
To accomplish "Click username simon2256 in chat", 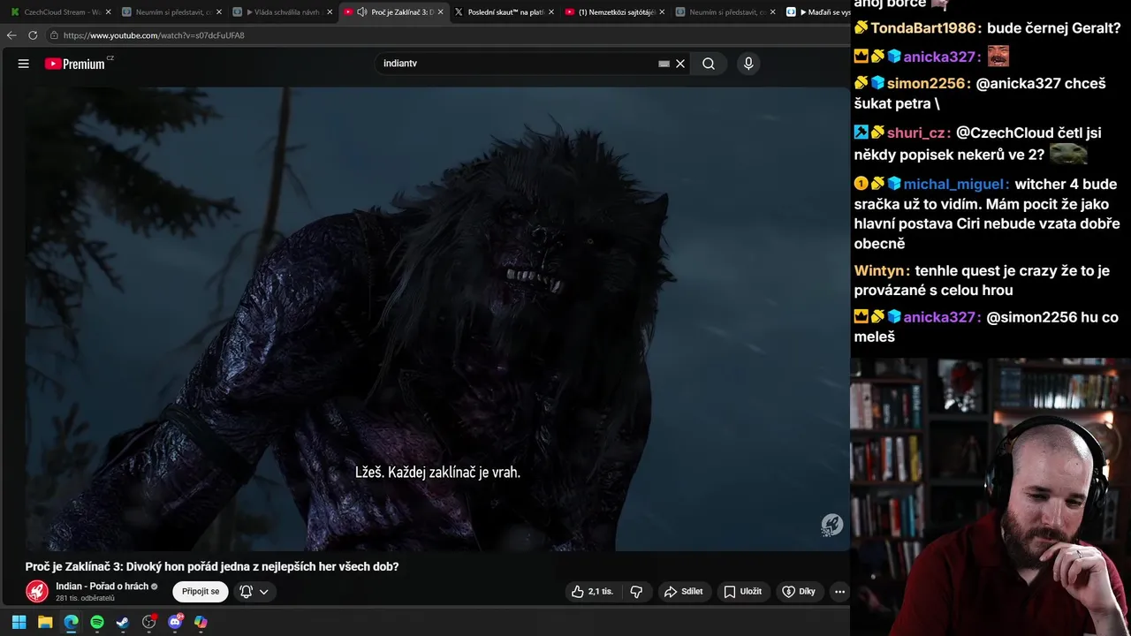I will point(928,84).
